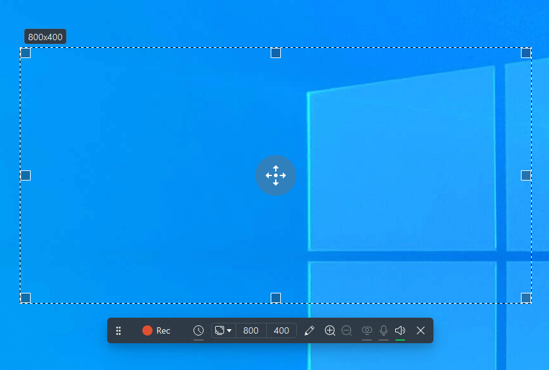
Task: Click the zoom out magnifier
Action: [x=347, y=330]
